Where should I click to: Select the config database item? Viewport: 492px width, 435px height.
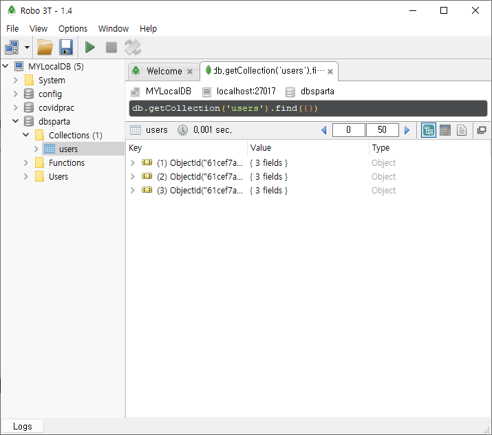point(50,94)
